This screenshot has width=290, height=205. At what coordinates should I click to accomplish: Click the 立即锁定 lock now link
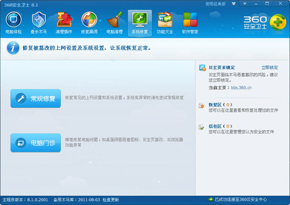pyautogui.click(x=270, y=67)
